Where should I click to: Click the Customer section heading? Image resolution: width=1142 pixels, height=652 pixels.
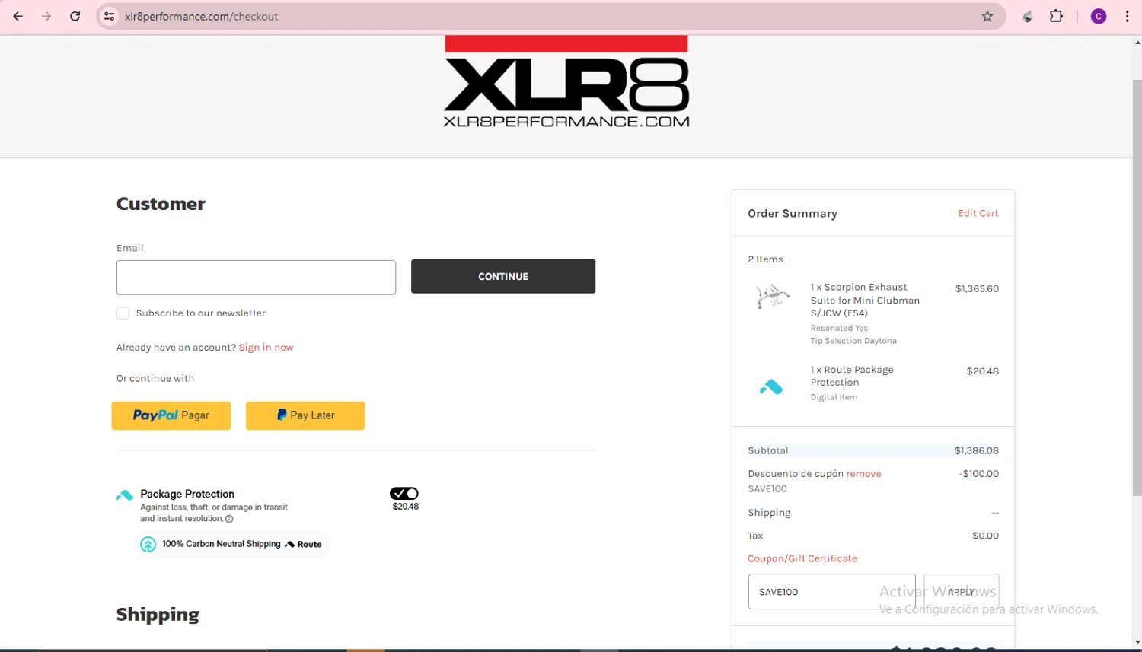tap(161, 204)
